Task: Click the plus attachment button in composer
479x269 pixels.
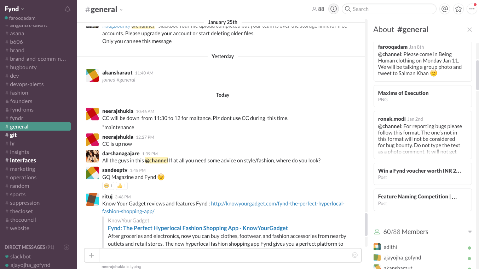Action: [x=92, y=255]
